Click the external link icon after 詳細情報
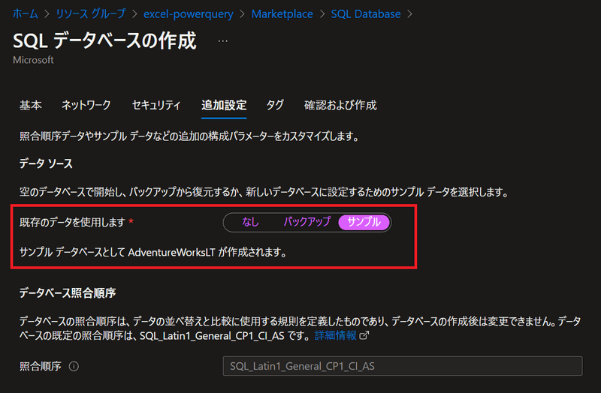The height and width of the screenshot is (393, 601). (365, 336)
